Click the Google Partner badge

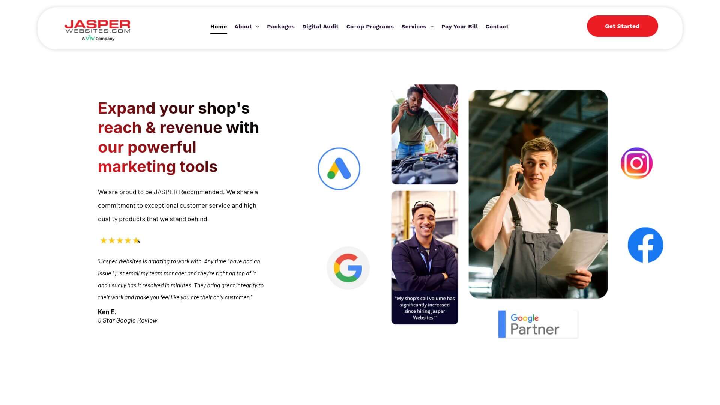click(538, 324)
